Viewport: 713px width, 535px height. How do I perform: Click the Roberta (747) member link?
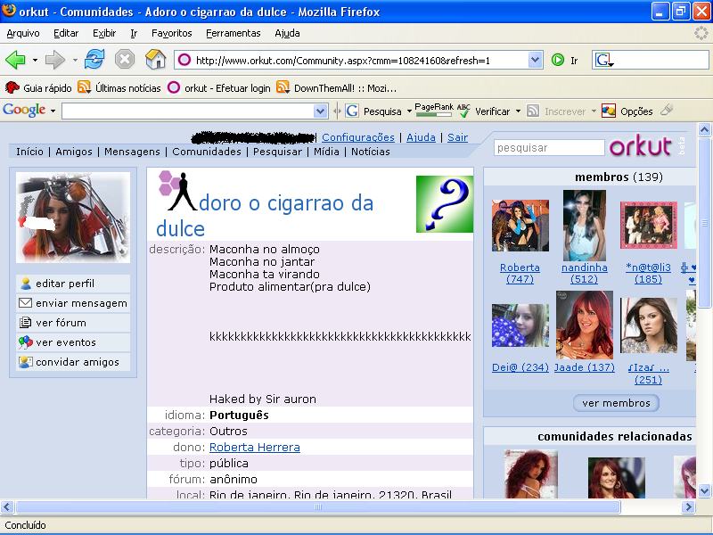point(520,273)
